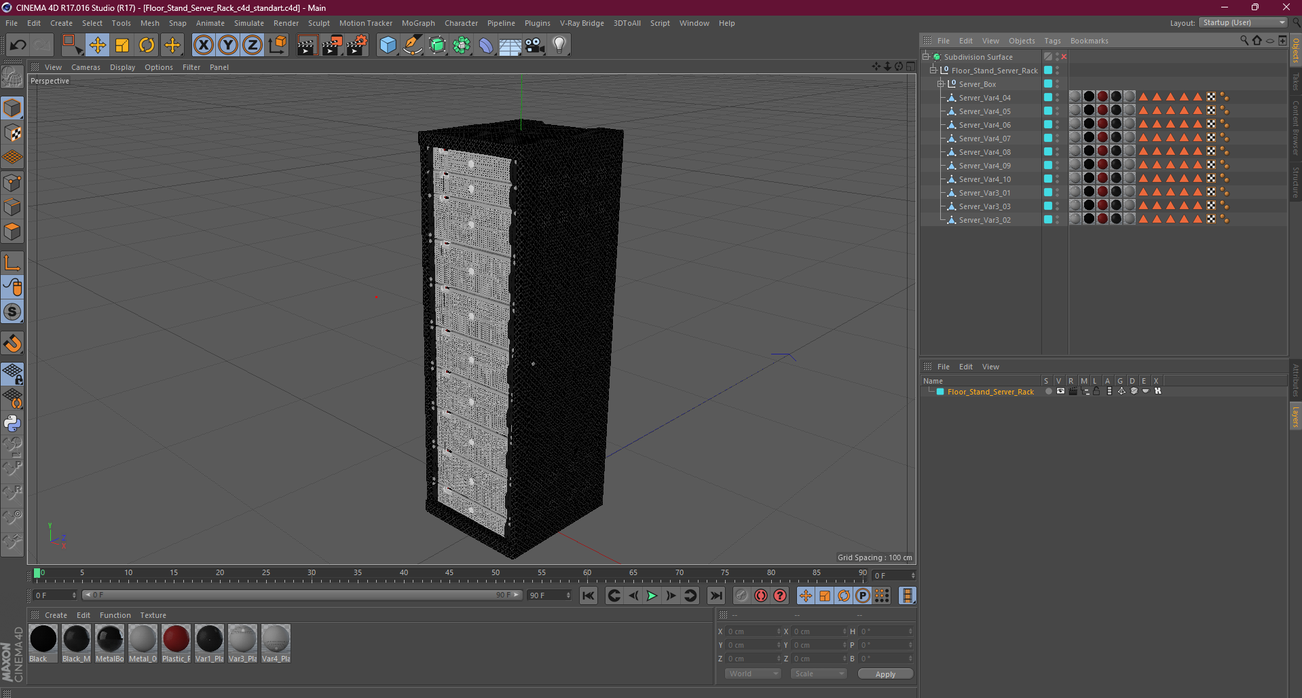Click the Apply button
The width and height of the screenshot is (1302, 698).
click(x=885, y=674)
